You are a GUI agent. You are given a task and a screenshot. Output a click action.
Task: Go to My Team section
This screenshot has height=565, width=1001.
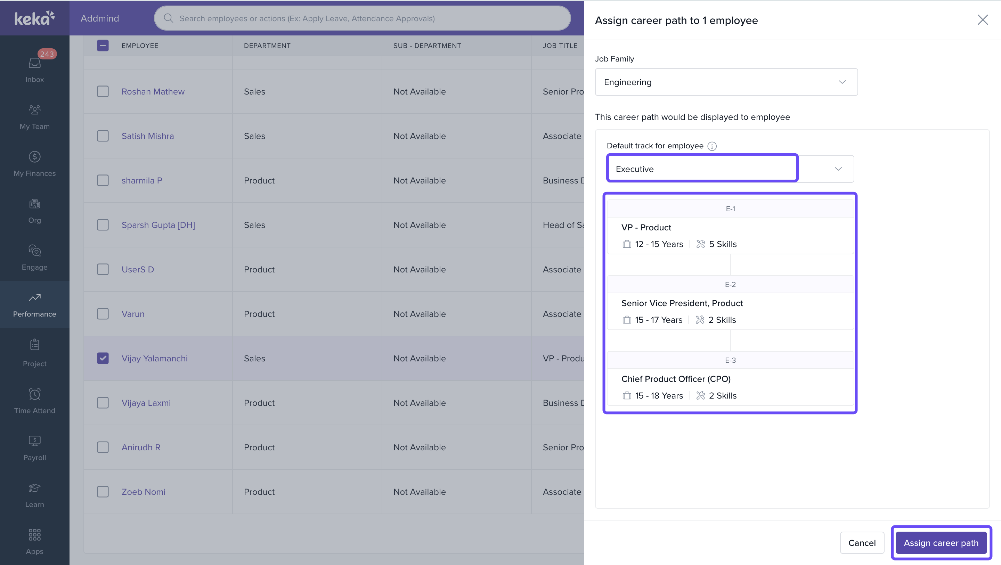[x=35, y=110]
